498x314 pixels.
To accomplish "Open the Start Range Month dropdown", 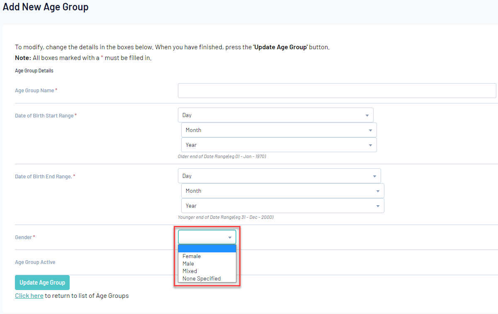I will pos(279,130).
